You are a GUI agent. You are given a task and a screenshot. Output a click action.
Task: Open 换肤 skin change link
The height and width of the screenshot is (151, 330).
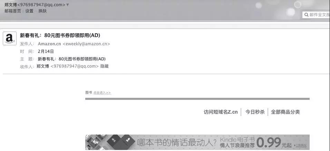point(42,11)
